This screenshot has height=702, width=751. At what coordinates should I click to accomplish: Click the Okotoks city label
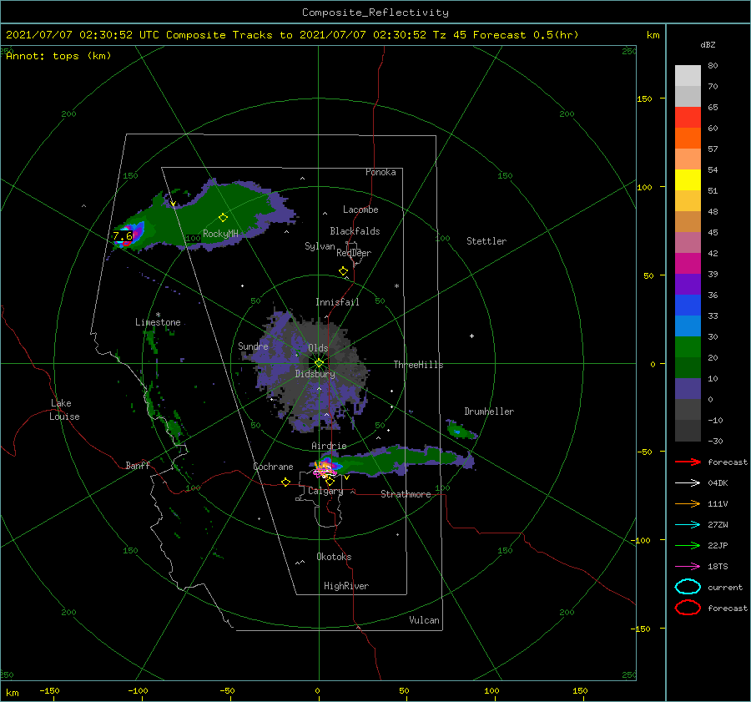(334, 557)
